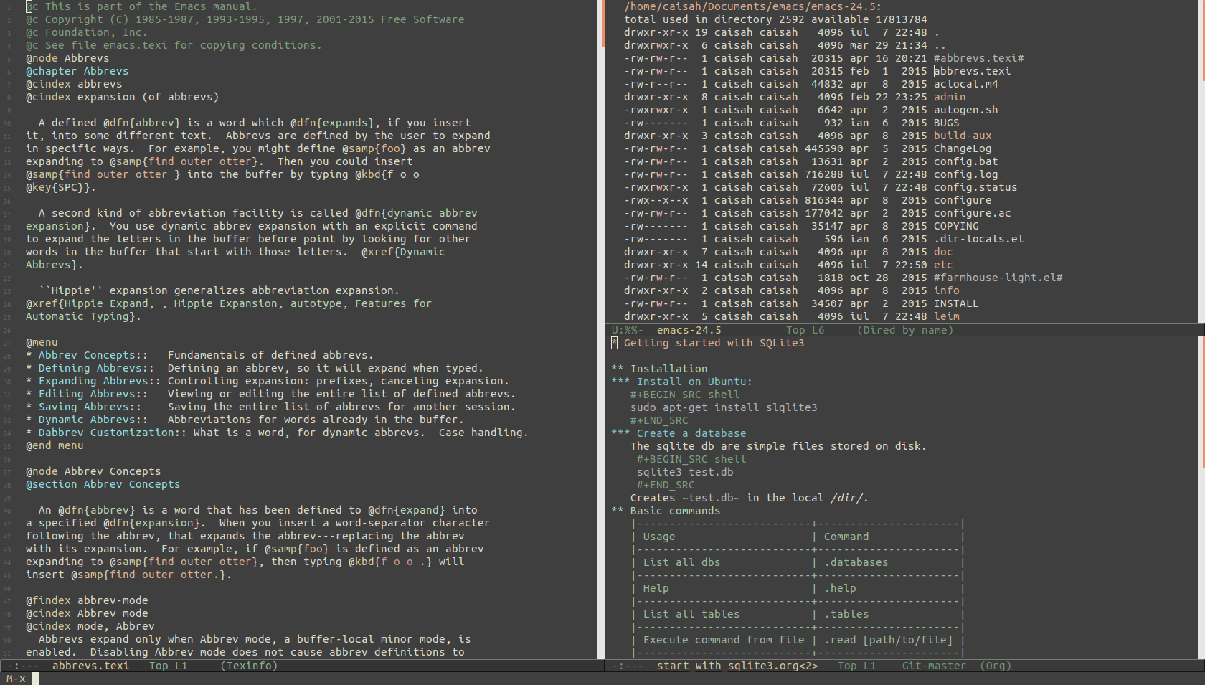This screenshot has width=1205, height=685.
Task: Select the .help table cell
Action: pos(840,588)
